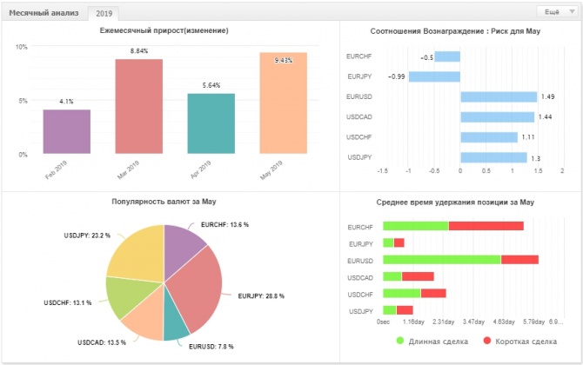This screenshot has height=365, width=583.
Task: Click the EURCHF: 13.6 % pie label
Action: pos(224,224)
